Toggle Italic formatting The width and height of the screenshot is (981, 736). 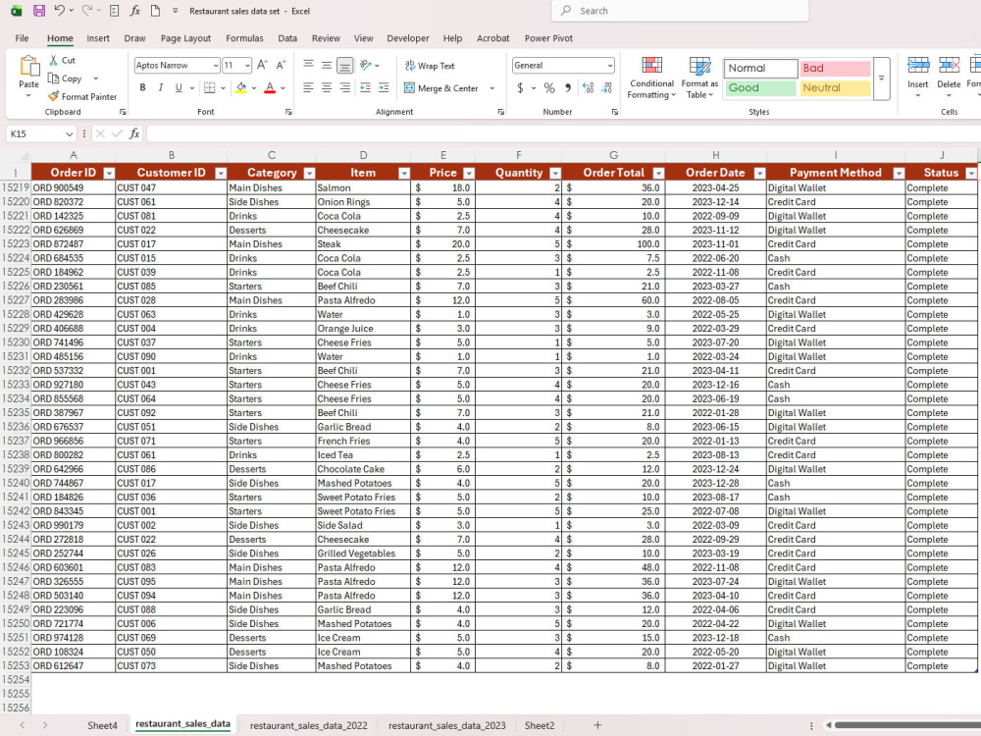click(161, 87)
